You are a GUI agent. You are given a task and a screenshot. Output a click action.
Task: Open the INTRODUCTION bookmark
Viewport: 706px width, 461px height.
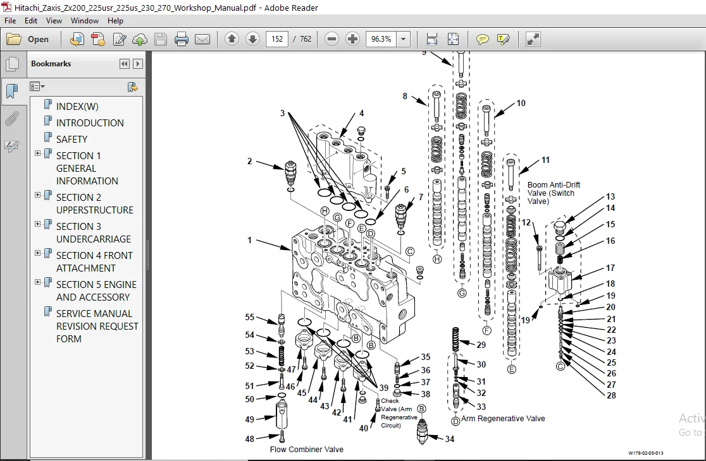click(90, 123)
